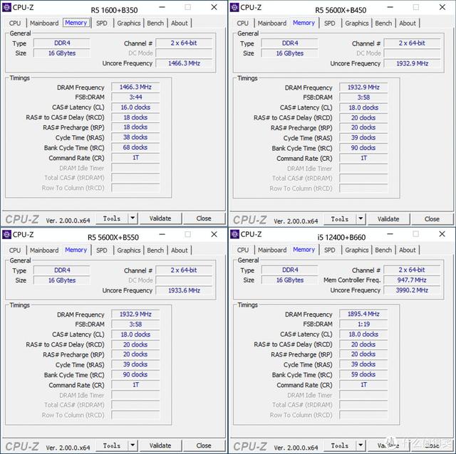This screenshot has width=456, height=454.
Task: Open Graphics tab in R5 5600X+B450 window
Action: (x=357, y=23)
